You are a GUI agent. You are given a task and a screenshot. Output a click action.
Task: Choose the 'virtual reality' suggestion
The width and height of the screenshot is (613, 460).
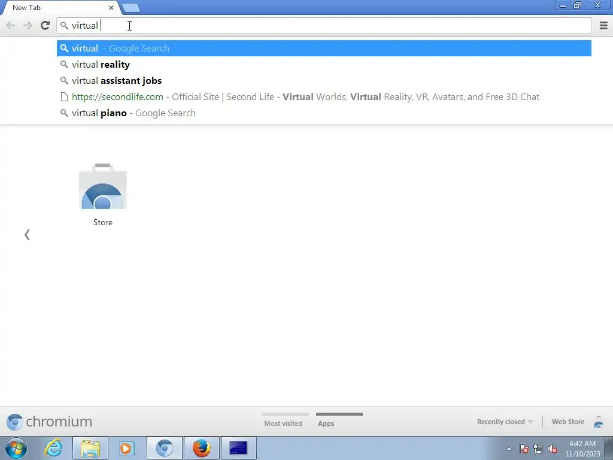(324, 65)
